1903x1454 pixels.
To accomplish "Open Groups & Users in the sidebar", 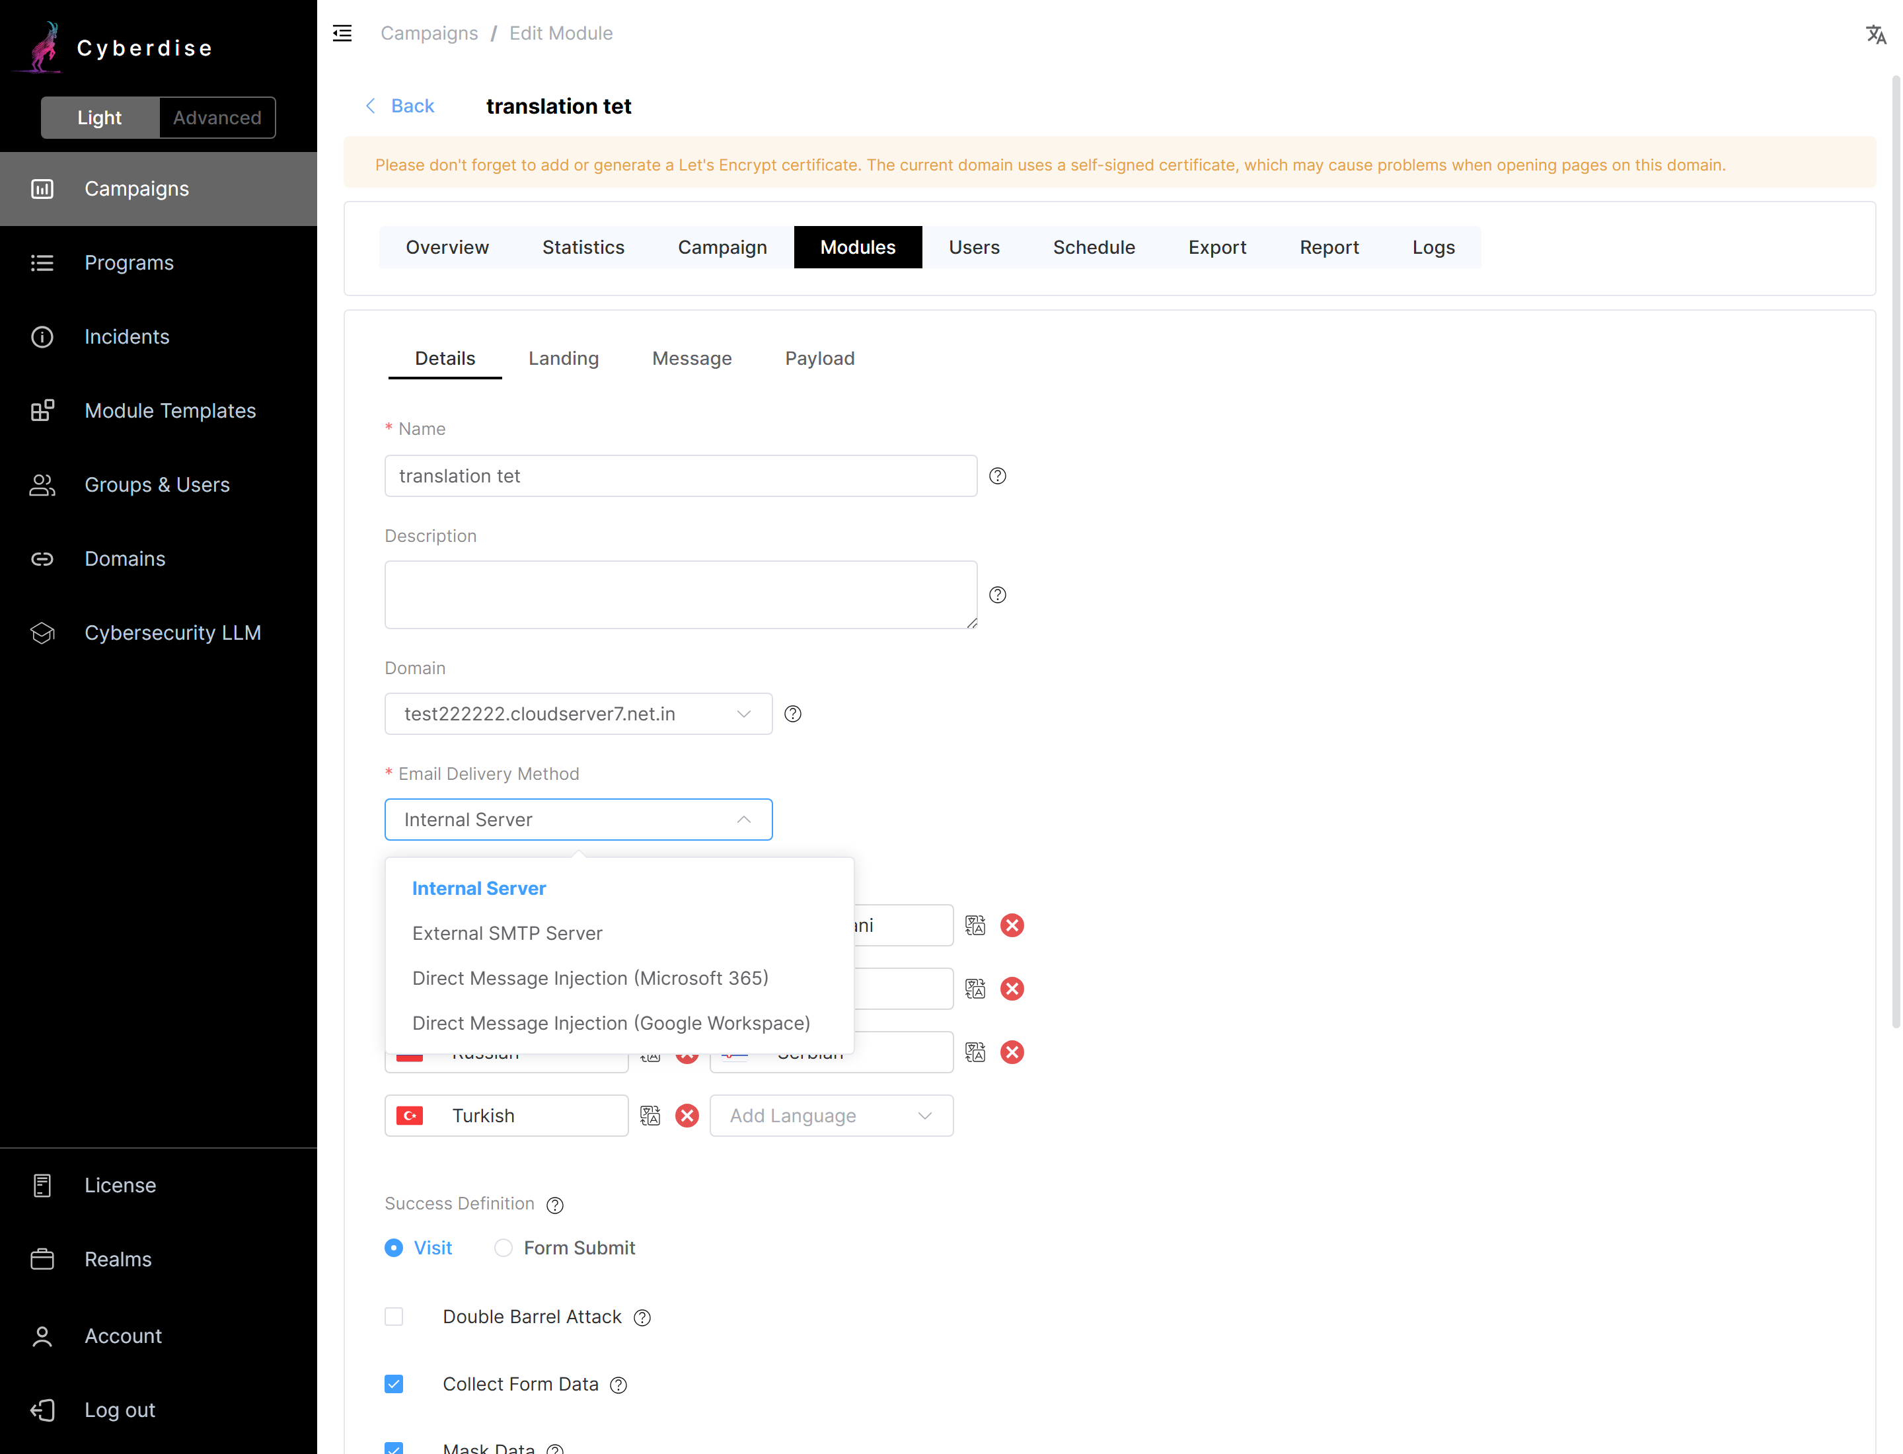I will 159,484.
